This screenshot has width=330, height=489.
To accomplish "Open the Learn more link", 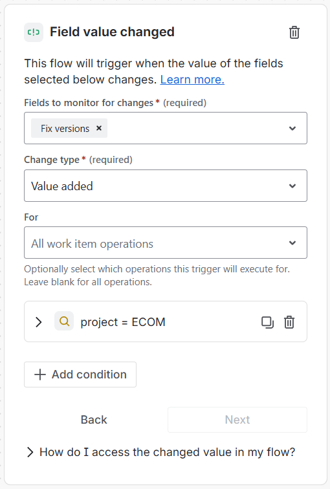I will coord(192,80).
